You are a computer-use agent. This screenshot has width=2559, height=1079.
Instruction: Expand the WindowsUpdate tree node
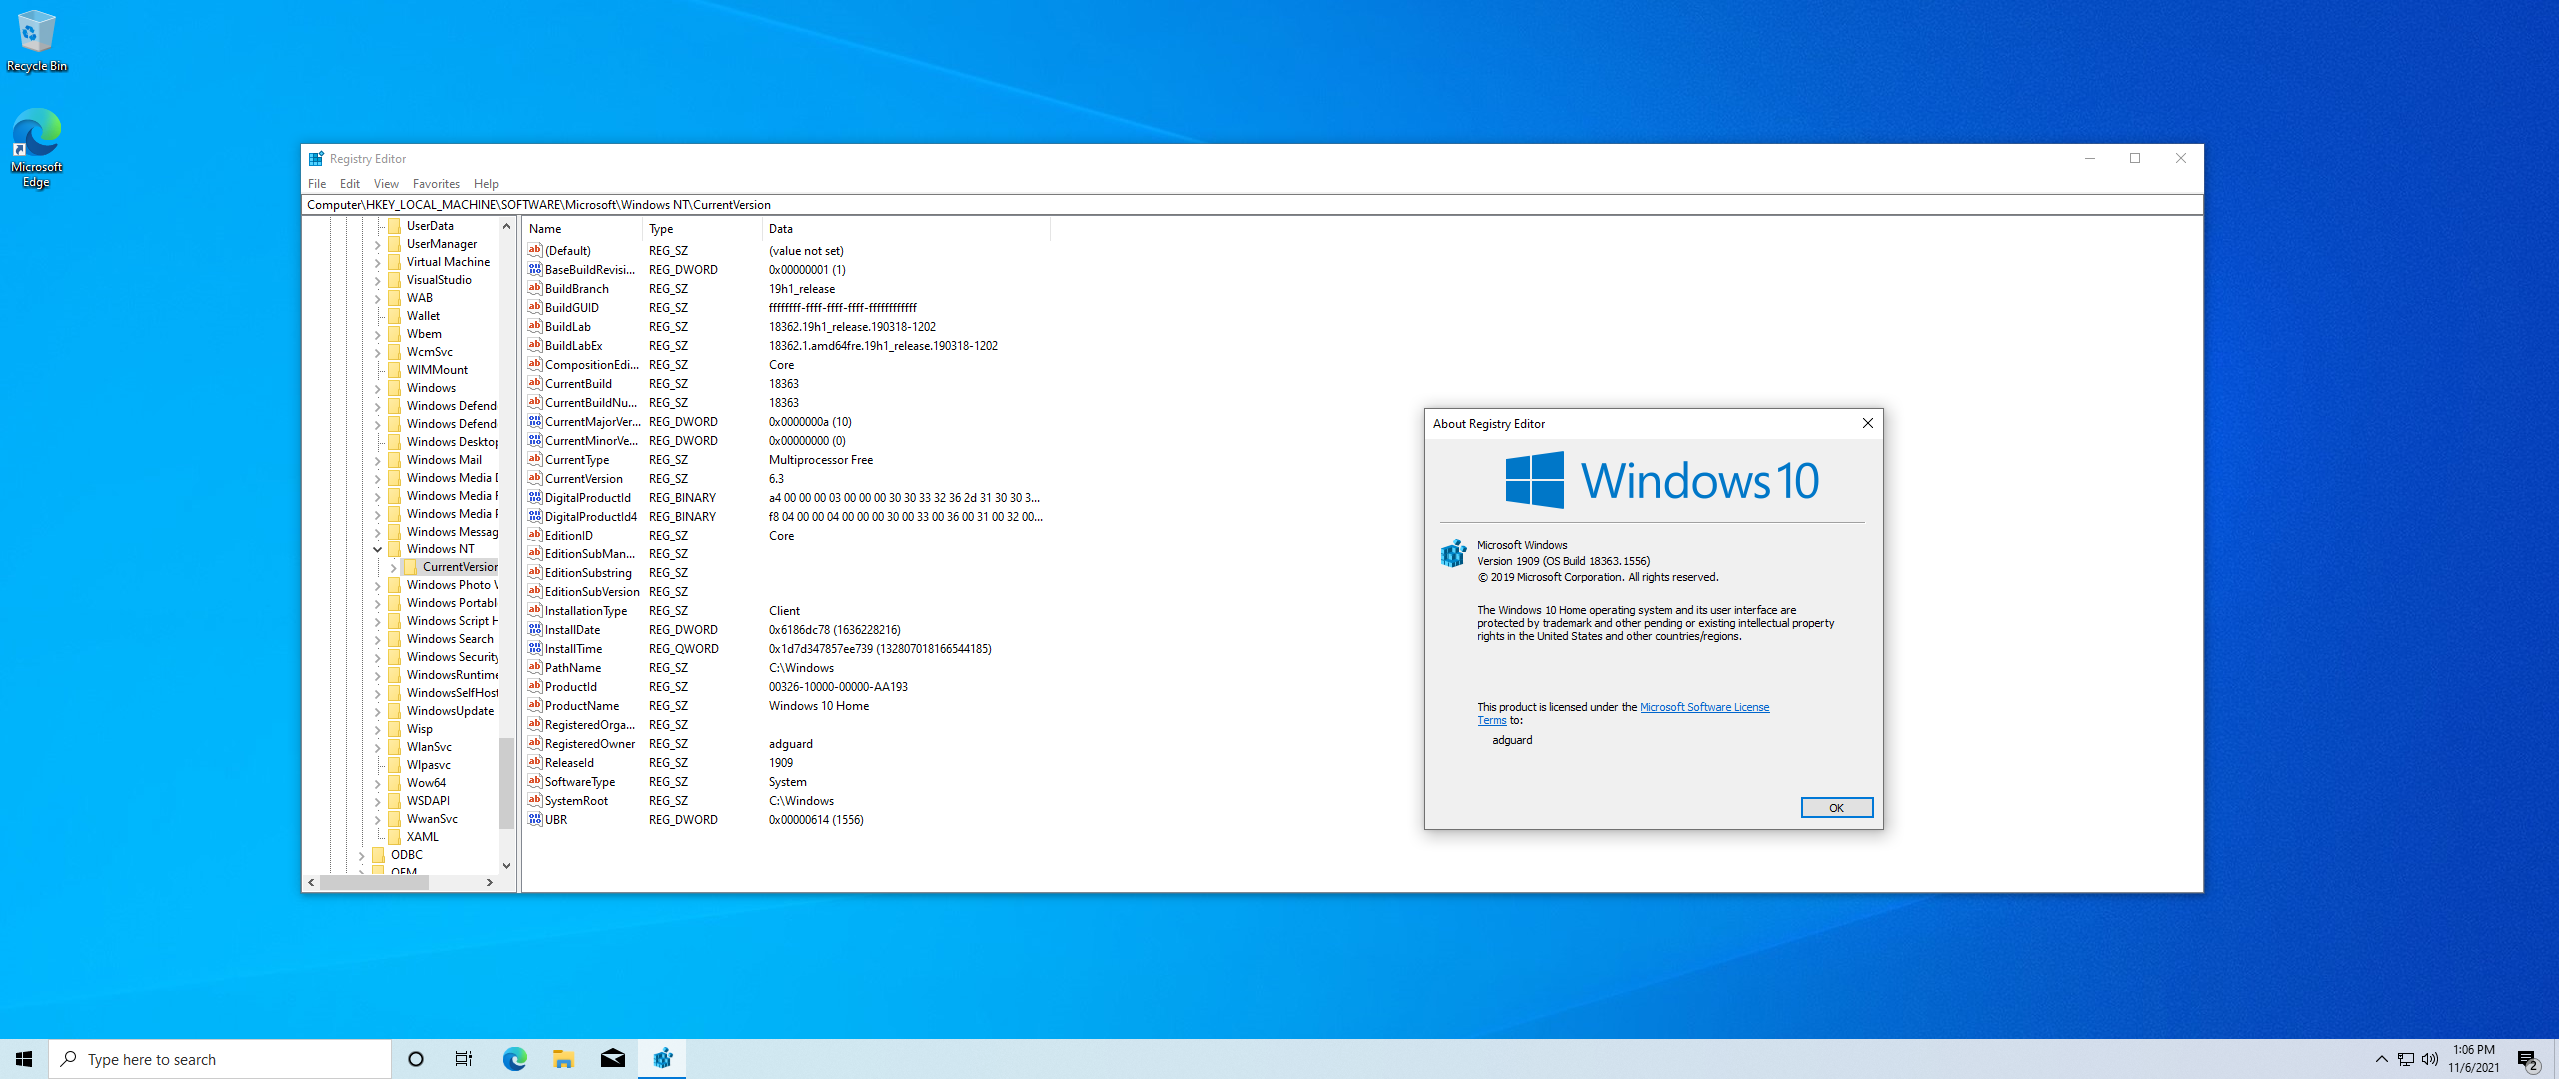(377, 711)
